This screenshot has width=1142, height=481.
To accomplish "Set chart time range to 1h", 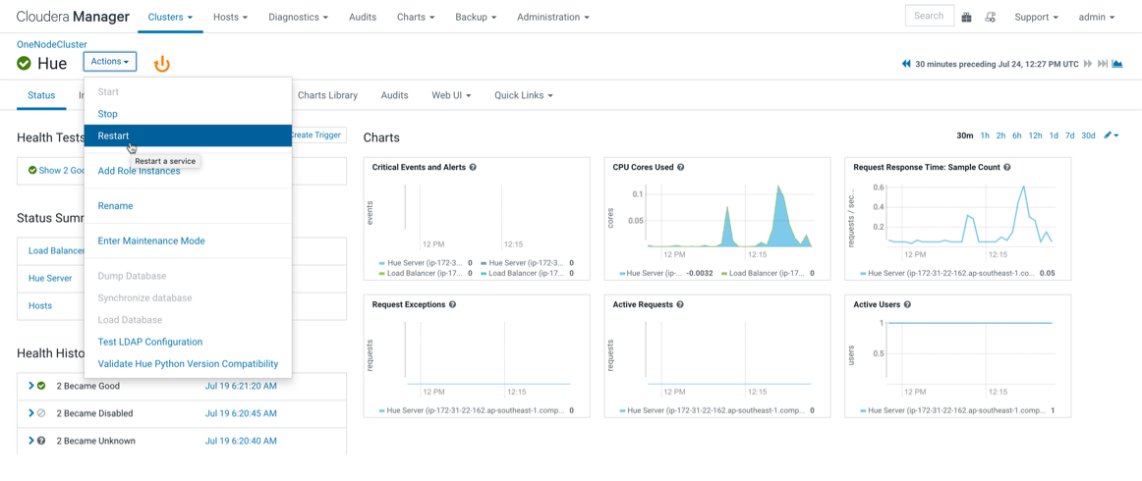I will click(985, 135).
